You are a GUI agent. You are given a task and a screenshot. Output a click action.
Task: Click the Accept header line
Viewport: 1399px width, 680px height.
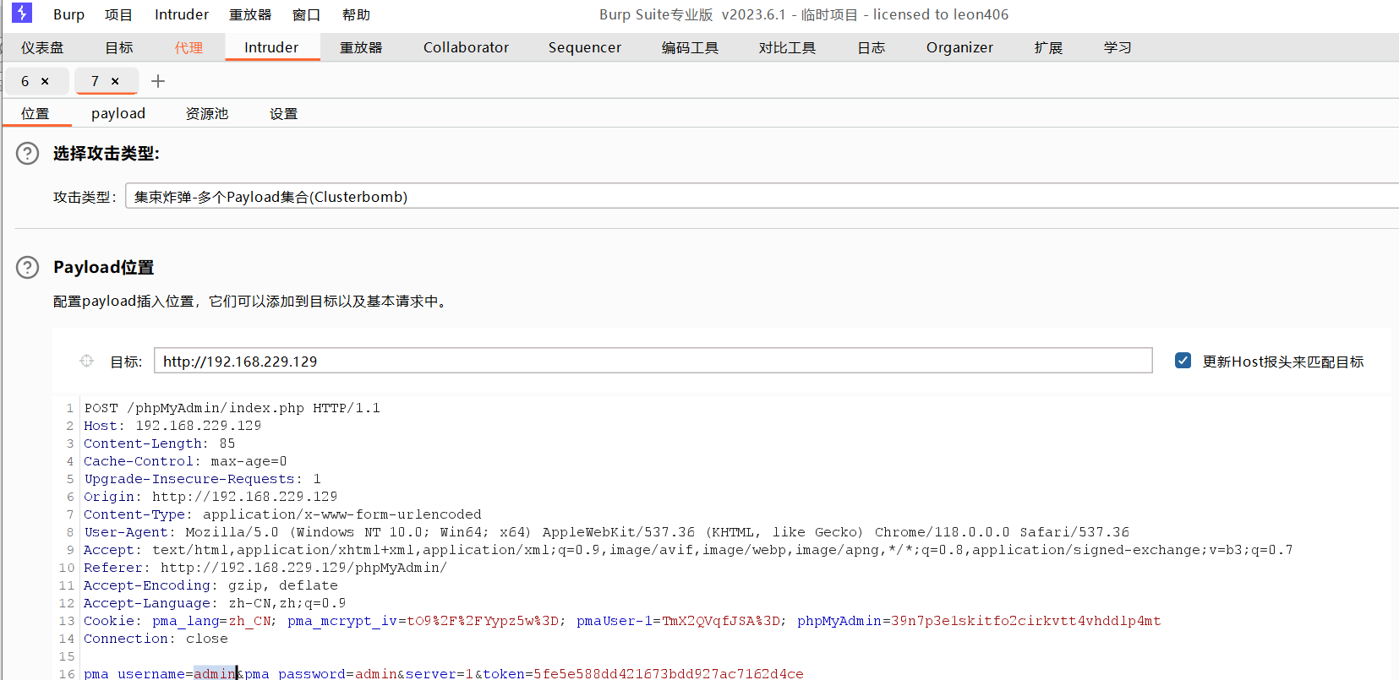tap(688, 550)
